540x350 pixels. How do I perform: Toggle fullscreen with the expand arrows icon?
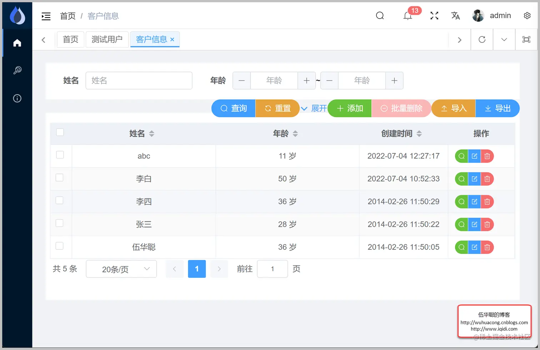(434, 16)
